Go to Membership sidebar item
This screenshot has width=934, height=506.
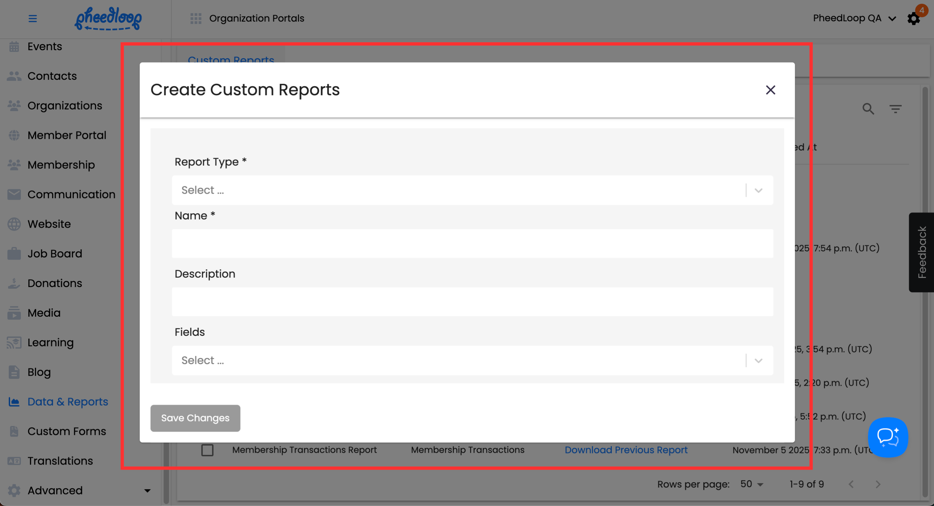tap(61, 165)
